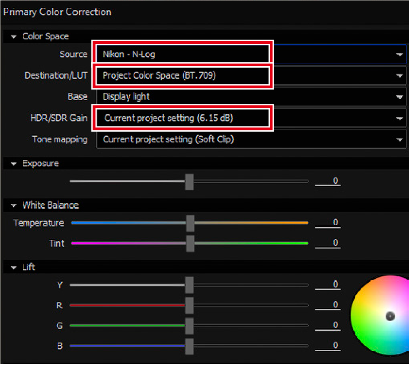Viewport: 409px width, 365px height.
Task: Collapse the Lift section
Action: 14,267
